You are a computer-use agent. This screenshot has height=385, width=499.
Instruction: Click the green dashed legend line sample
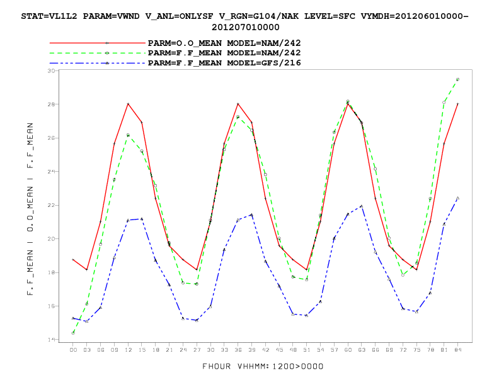click(98, 53)
